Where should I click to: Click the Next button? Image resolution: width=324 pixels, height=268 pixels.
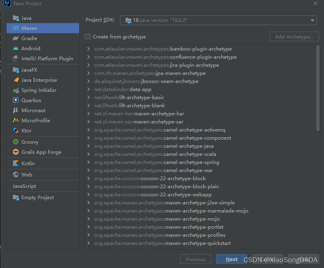(x=231, y=259)
